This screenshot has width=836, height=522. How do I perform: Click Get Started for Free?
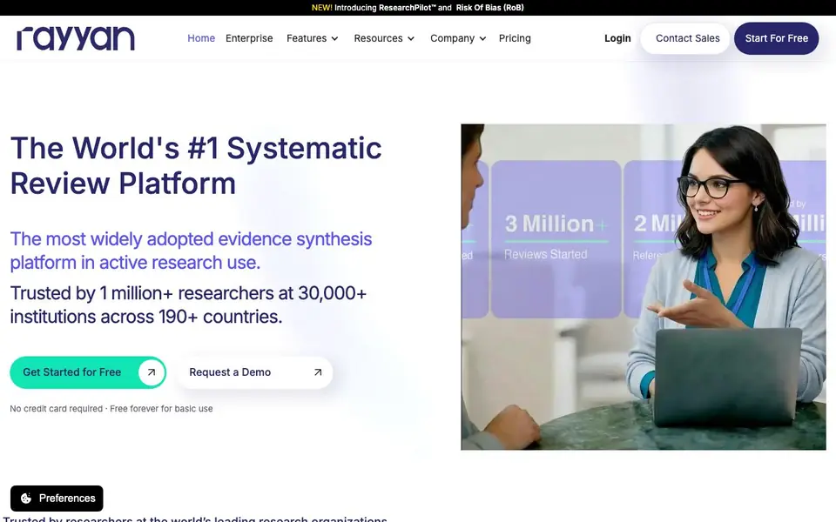[x=88, y=372]
